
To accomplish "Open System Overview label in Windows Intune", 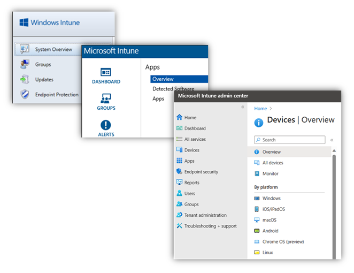I will click(53, 49).
